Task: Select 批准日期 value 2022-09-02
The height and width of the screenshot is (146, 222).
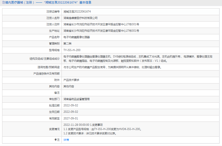Action: pyautogui.click(x=71, y=105)
